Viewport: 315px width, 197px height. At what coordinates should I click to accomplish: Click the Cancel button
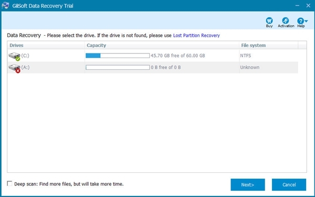pyautogui.click(x=289, y=184)
